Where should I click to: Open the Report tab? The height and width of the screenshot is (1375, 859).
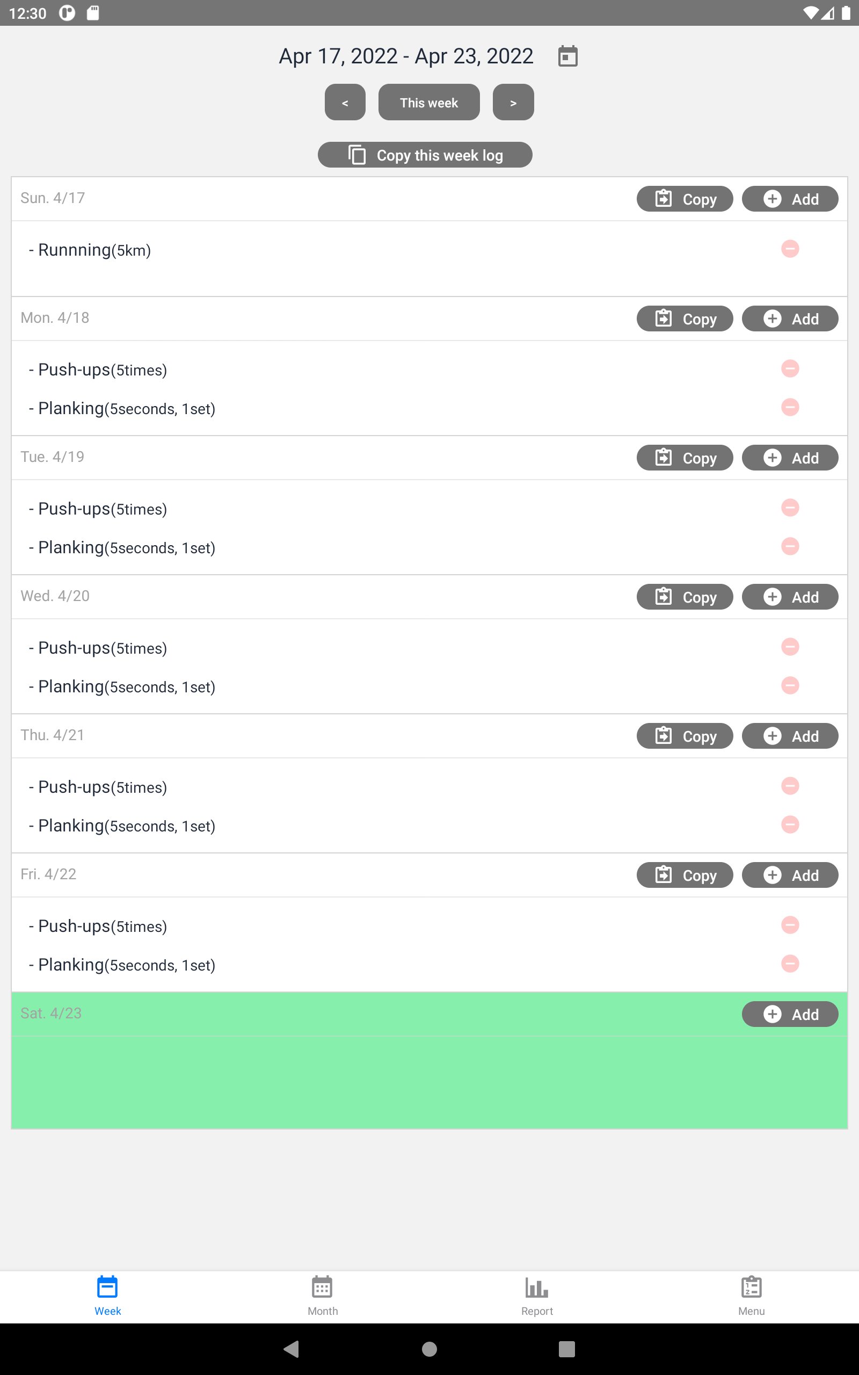tap(537, 1296)
